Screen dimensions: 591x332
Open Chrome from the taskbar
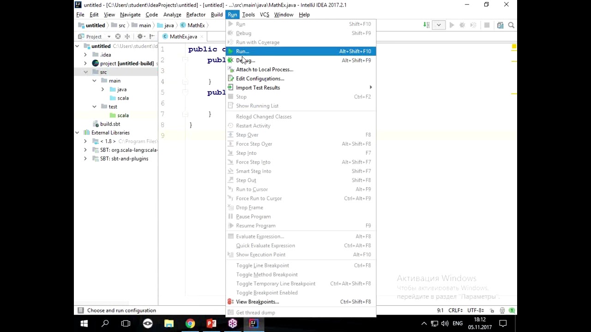click(x=190, y=323)
